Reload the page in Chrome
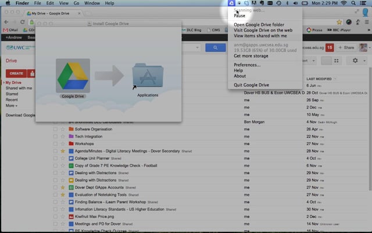372x233 pixels. (22, 22)
